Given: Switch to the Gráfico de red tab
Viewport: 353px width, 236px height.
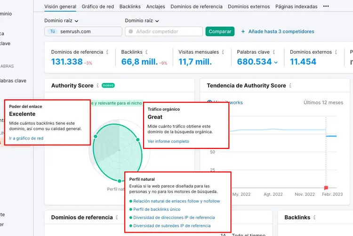Looking at the screenshot, I should point(98,7).
